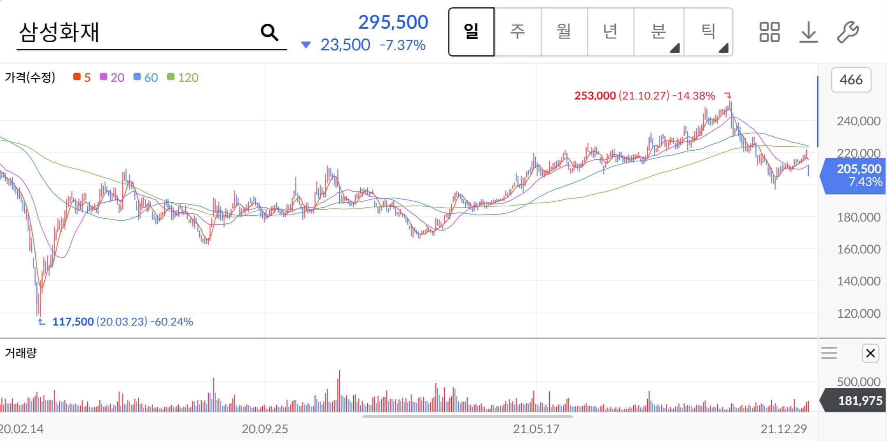Close the volume panel with X
Image resolution: width=887 pixels, height=441 pixels.
tap(871, 353)
